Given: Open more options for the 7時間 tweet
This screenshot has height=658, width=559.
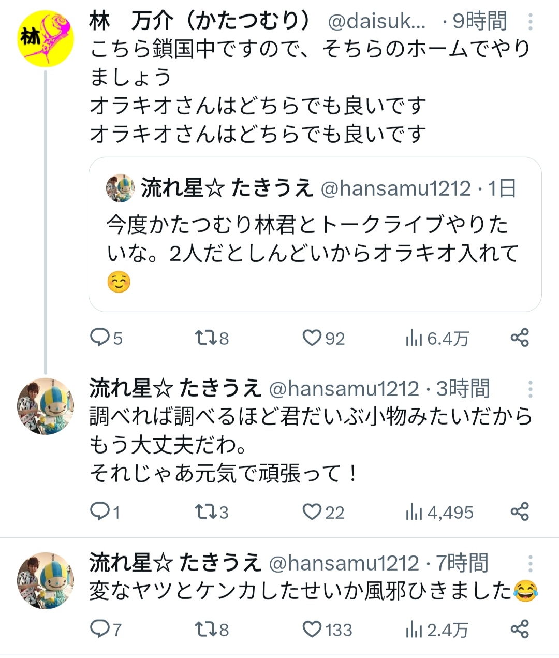Looking at the screenshot, I should coord(531,563).
